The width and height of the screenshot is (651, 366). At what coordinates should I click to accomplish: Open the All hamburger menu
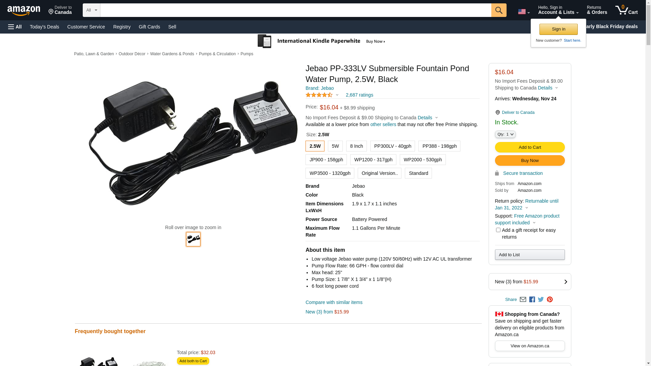click(15, 27)
